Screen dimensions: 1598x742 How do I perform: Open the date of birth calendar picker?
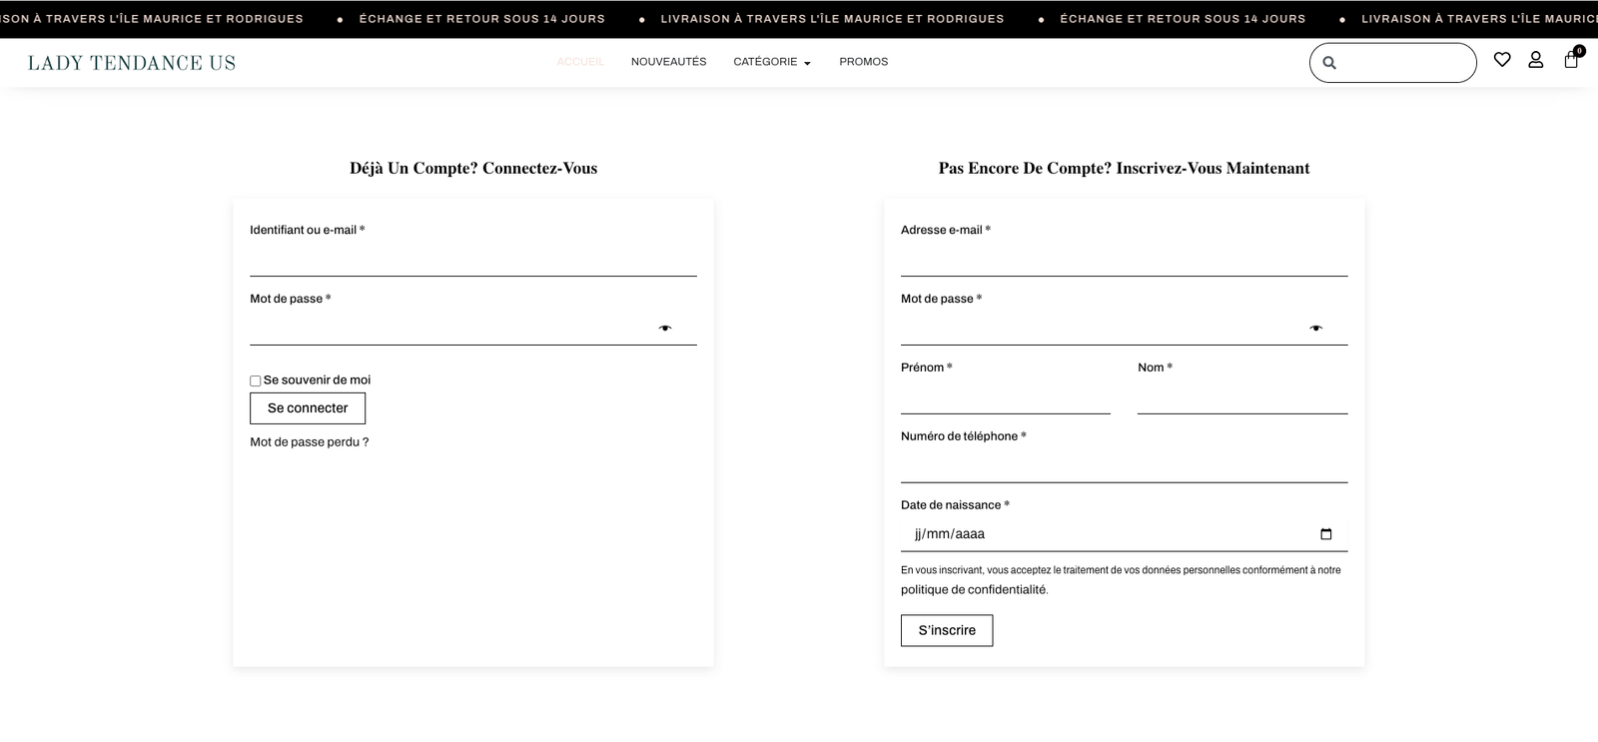tap(1326, 534)
